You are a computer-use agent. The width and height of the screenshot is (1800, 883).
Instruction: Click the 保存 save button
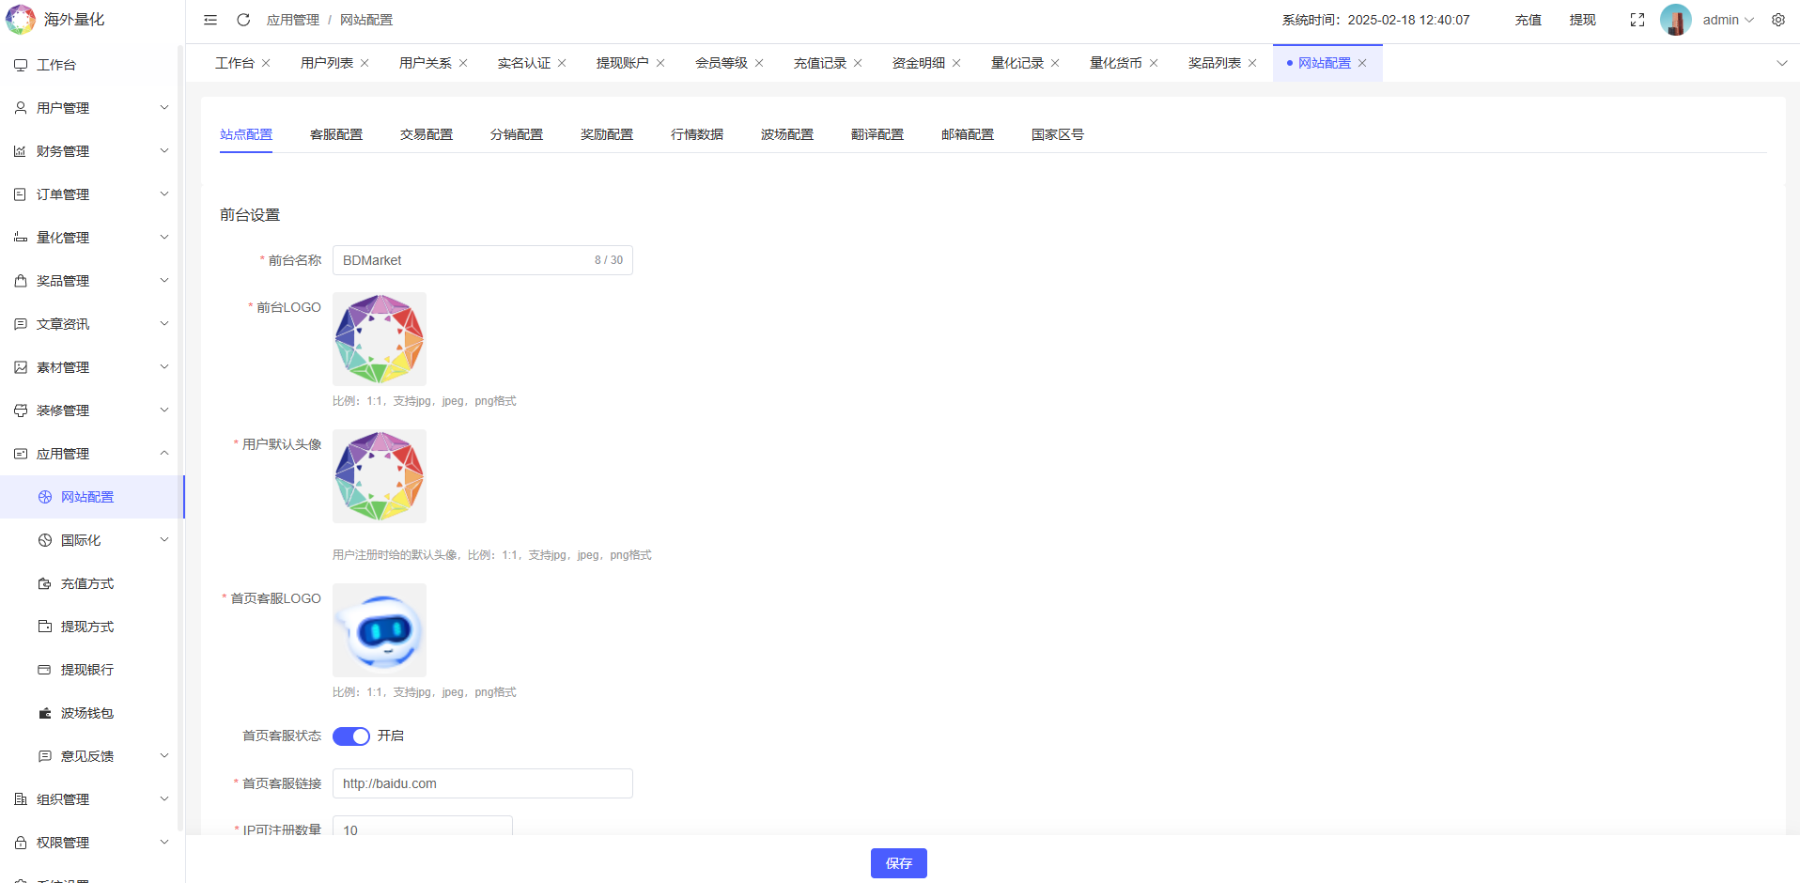(898, 862)
